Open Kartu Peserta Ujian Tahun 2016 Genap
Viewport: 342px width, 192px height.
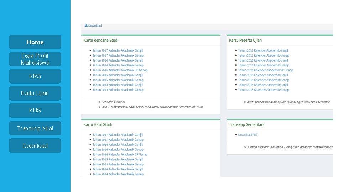(264, 65)
